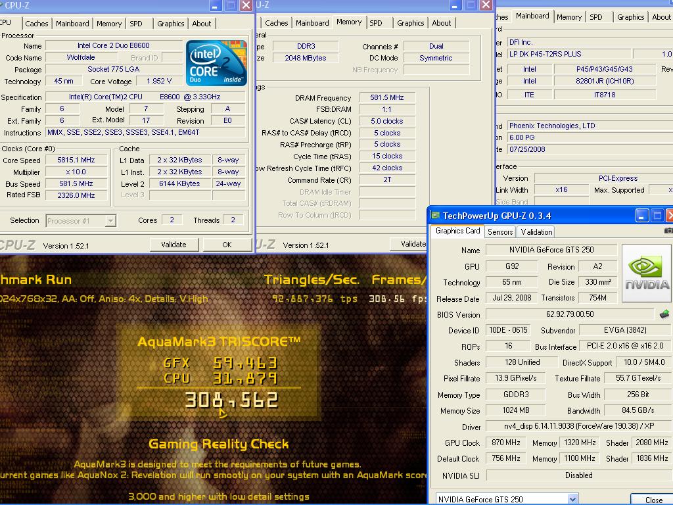Click the Command Rate 2T value
673x505 pixels.
coord(387,180)
